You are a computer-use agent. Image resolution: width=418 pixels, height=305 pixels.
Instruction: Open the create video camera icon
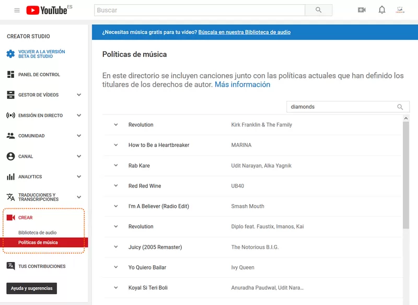click(x=362, y=10)
